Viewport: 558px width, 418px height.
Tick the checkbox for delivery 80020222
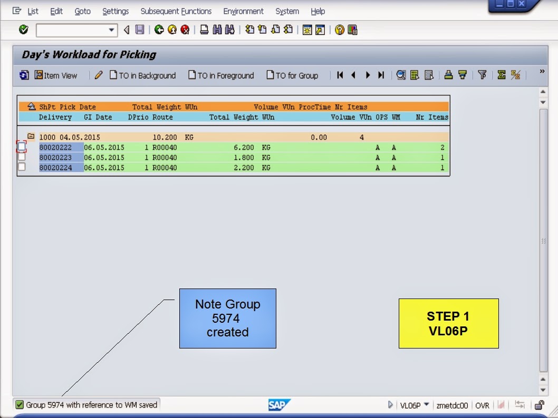(x=22, y=147)
